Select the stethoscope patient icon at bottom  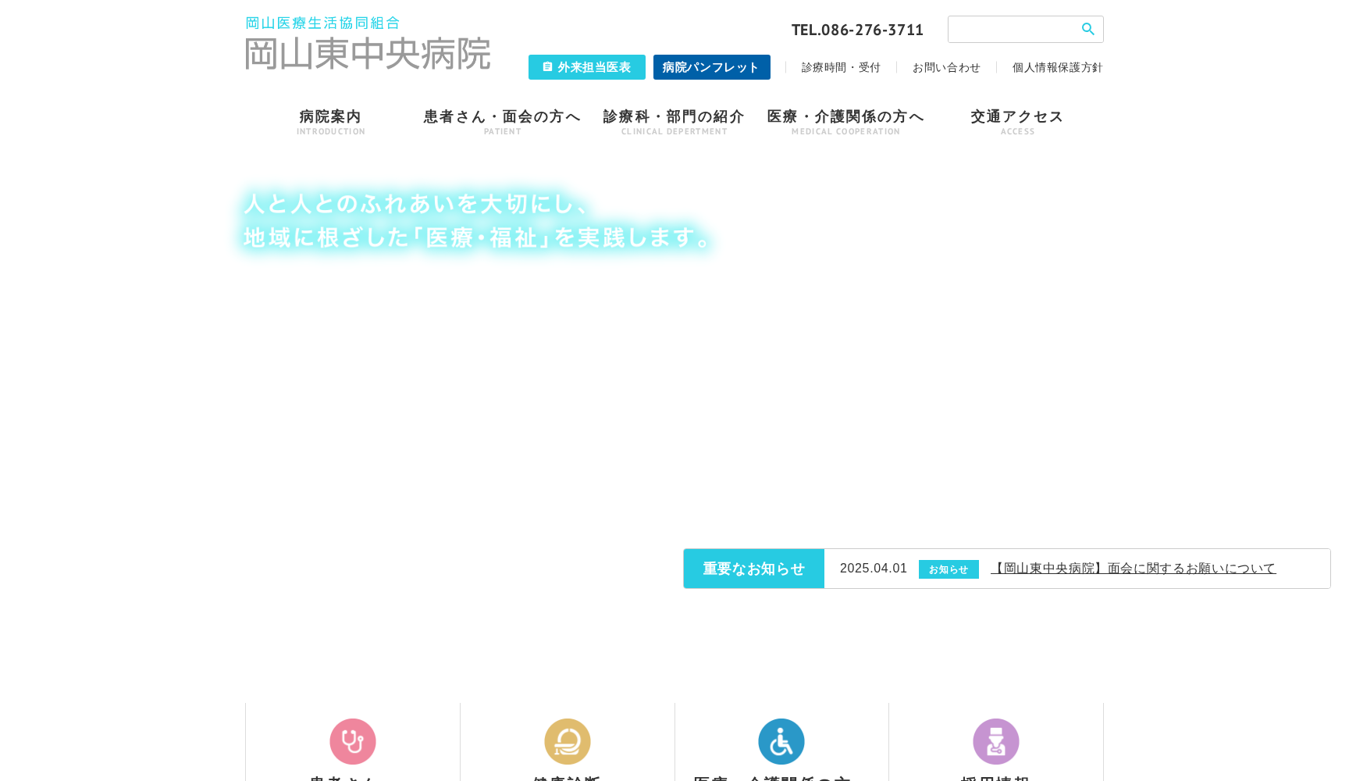point(352,741)
